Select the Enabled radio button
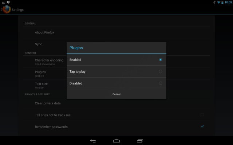The image size is (233, 145). [x=161, y=59]
